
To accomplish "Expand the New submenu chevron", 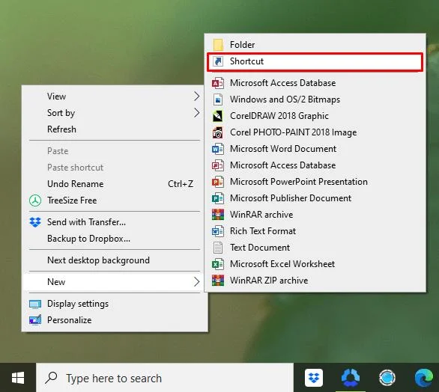I will click(197, 282).
